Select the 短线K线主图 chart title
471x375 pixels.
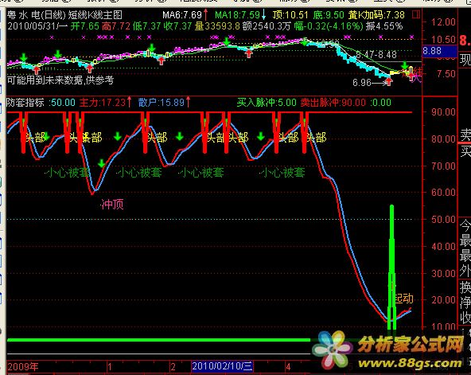95,14
